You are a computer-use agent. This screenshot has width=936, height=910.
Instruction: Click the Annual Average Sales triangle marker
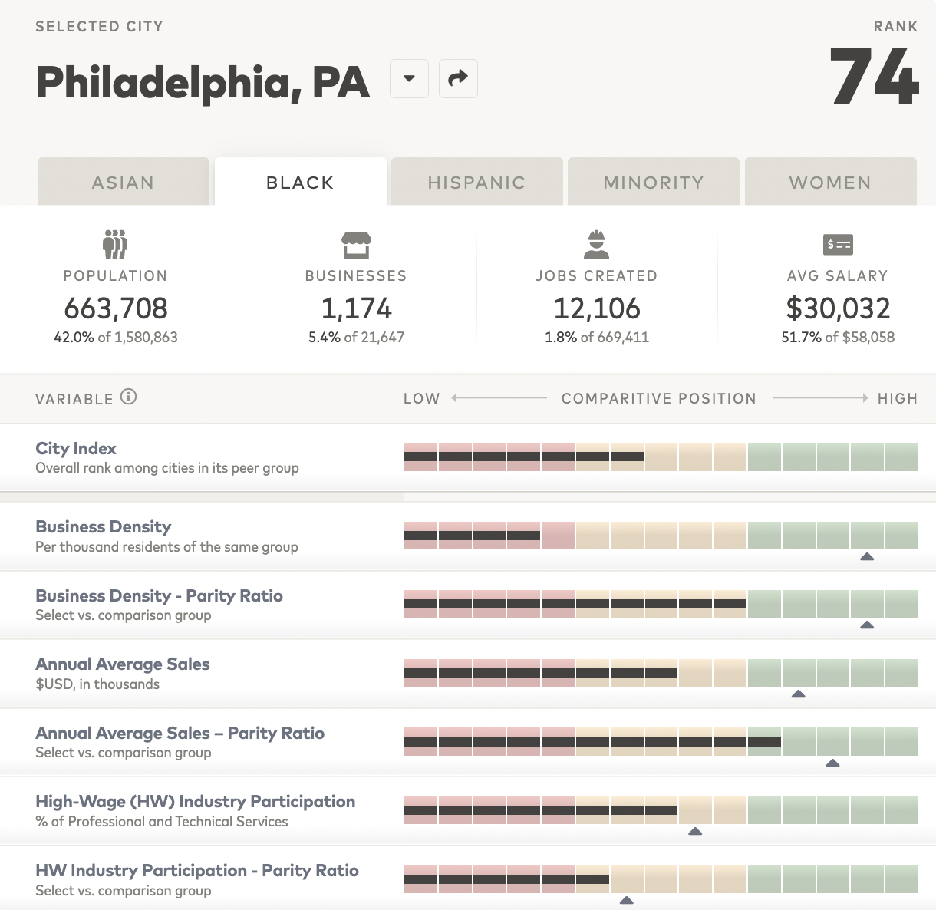pyautogui.click(x=799, y=694)
